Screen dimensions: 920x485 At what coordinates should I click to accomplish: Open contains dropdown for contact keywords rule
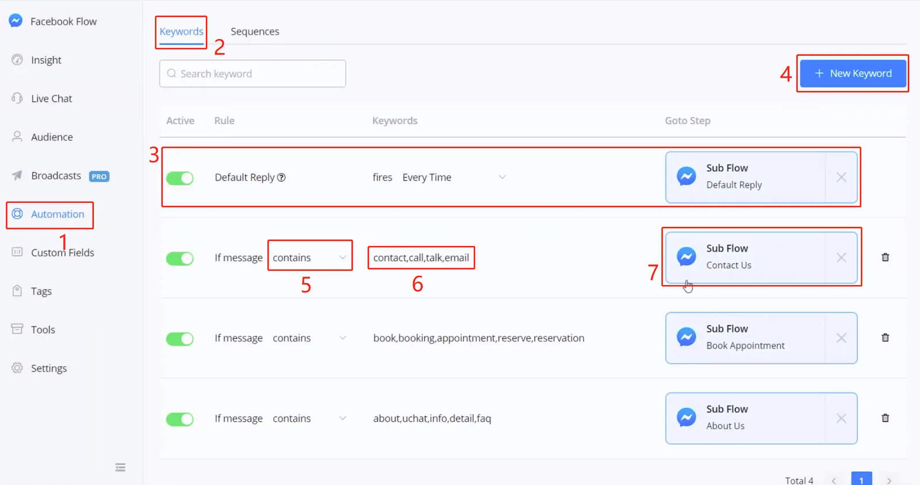pos(310,257)
